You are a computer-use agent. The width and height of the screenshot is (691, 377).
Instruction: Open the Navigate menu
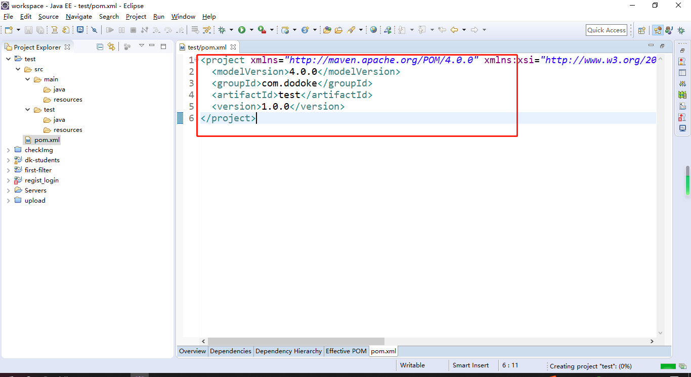point(79,17)
